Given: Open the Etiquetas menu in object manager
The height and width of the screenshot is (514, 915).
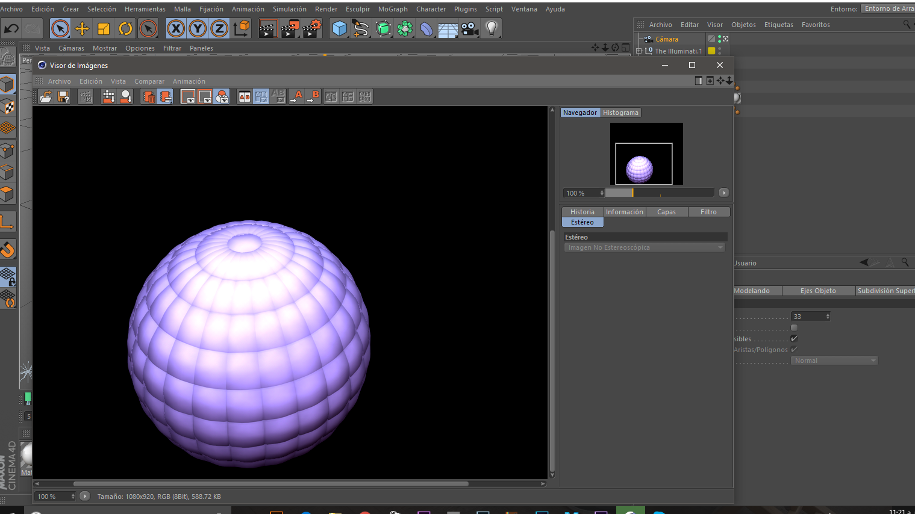Looking at the screenshot, I should click(778, 25).
